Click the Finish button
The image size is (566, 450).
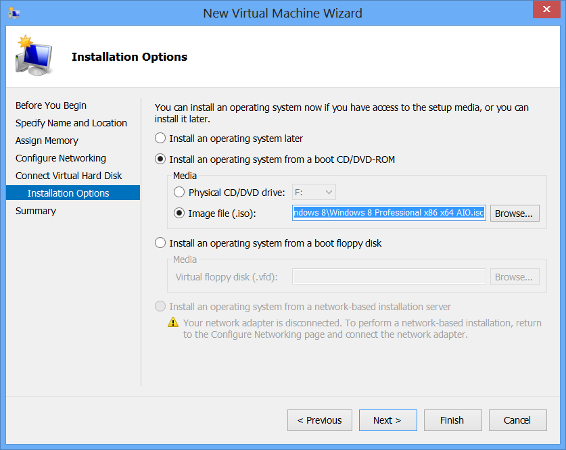pyautogui.click(x=452, y=420)
